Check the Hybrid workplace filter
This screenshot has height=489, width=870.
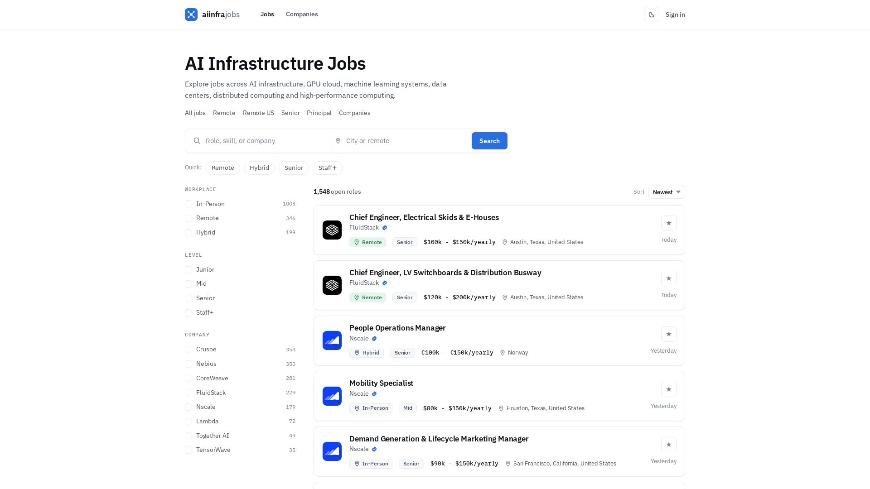tap(188, 233)
